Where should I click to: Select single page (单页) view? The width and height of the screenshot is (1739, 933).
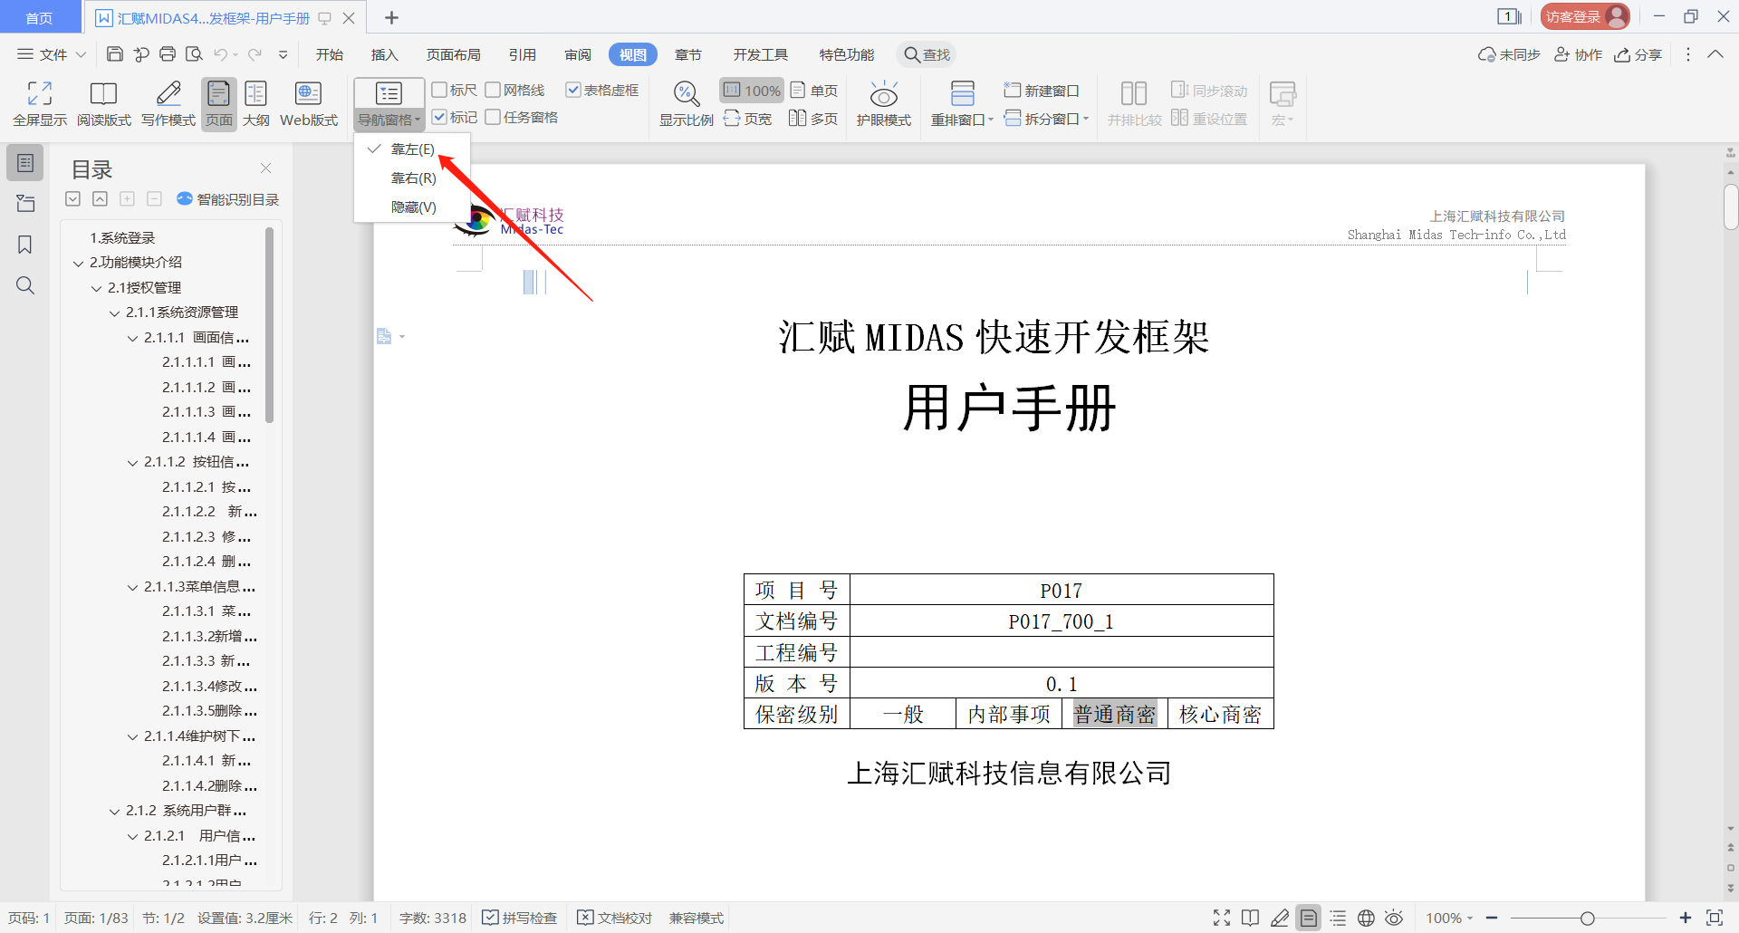814,91
